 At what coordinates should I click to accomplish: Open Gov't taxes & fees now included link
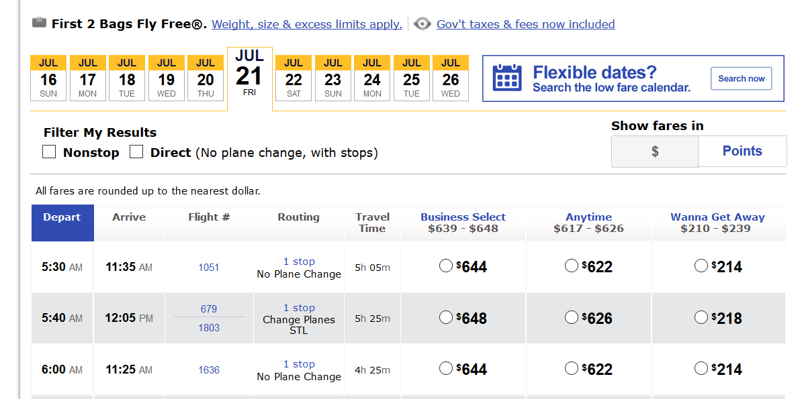tap(525, 24)
